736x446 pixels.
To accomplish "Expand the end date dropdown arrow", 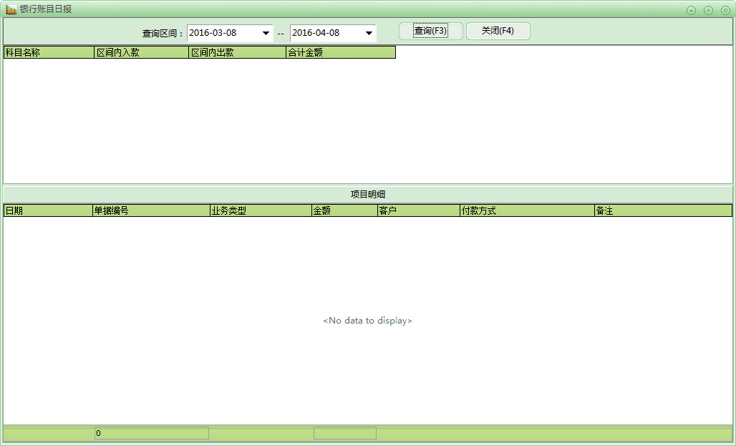I will tap(369, 33).
